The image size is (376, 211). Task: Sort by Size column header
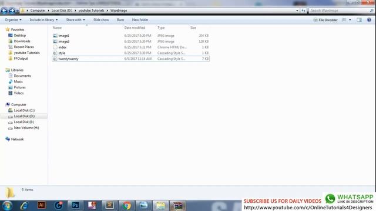(x=193, y=28)
